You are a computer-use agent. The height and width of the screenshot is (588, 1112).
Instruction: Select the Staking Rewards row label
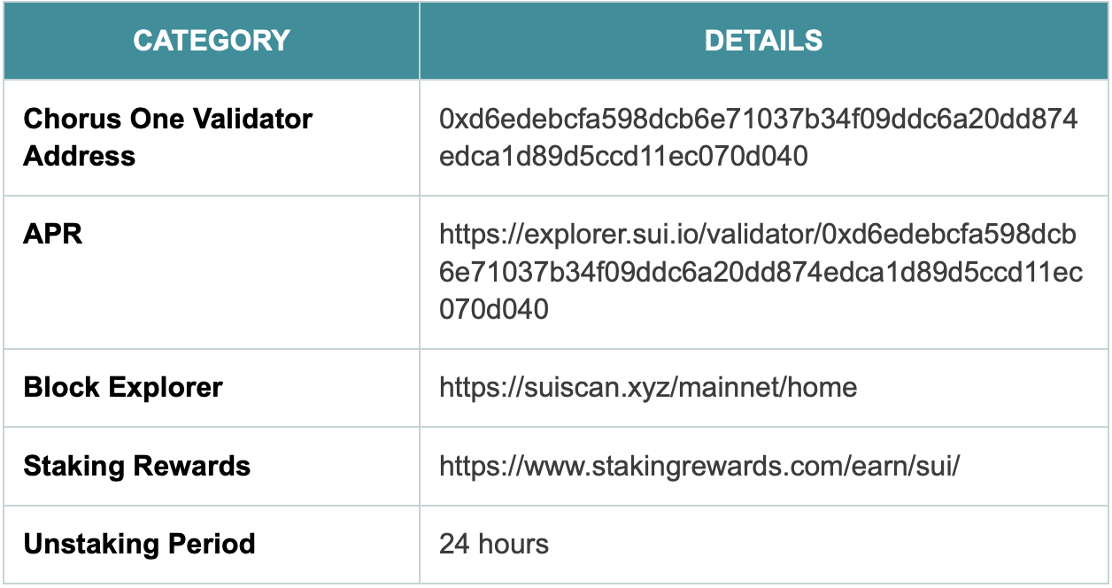pyautogui.click(x=137, y=466)
